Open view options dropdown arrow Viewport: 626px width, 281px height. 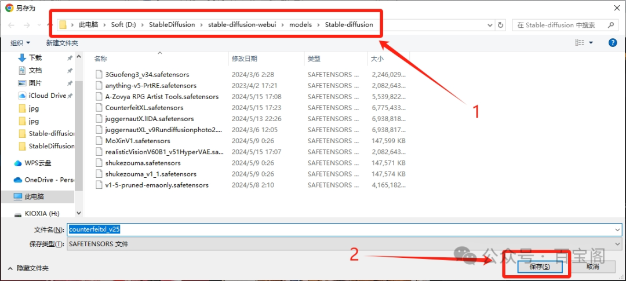(x=591, y=43)
